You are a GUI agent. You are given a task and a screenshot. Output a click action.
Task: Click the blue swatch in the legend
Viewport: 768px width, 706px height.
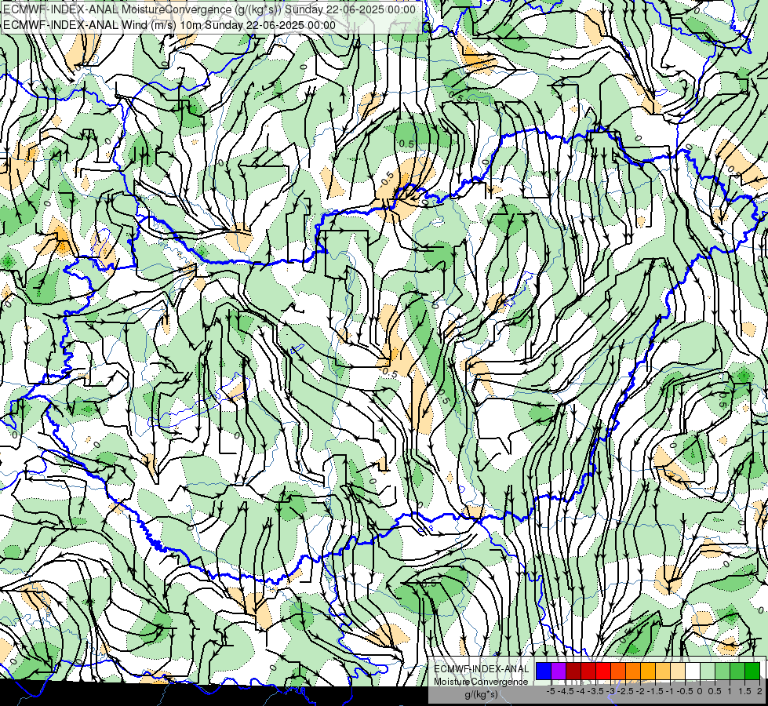[x=544, y=671]
